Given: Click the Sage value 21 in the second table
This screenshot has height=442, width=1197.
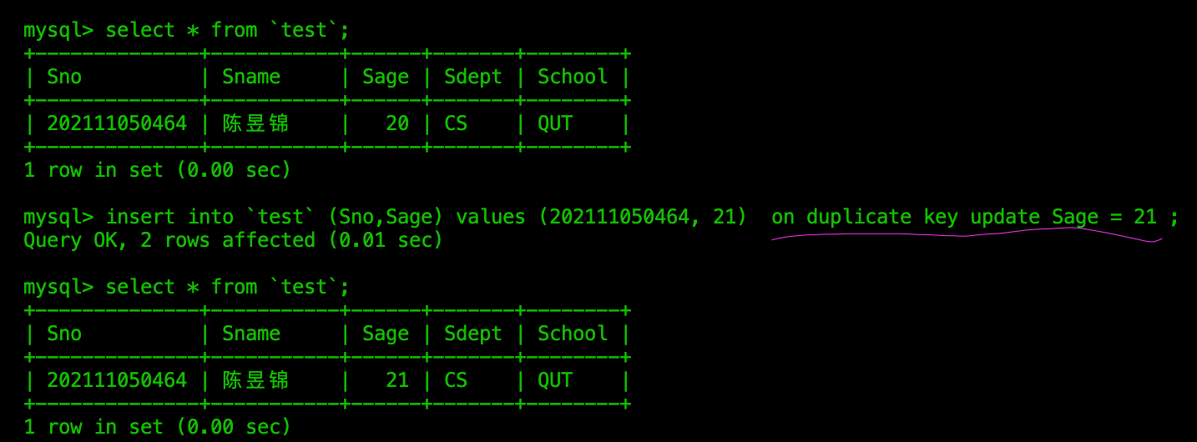Looking at the screenshot, I should pyautogui.click(x=397, y=380).
